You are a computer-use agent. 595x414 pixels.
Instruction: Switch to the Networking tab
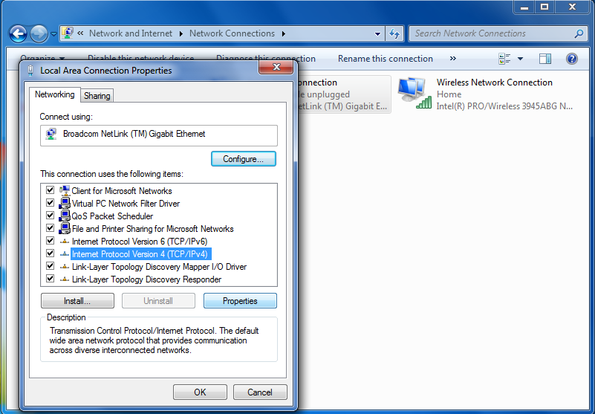[x=55, y=94]
